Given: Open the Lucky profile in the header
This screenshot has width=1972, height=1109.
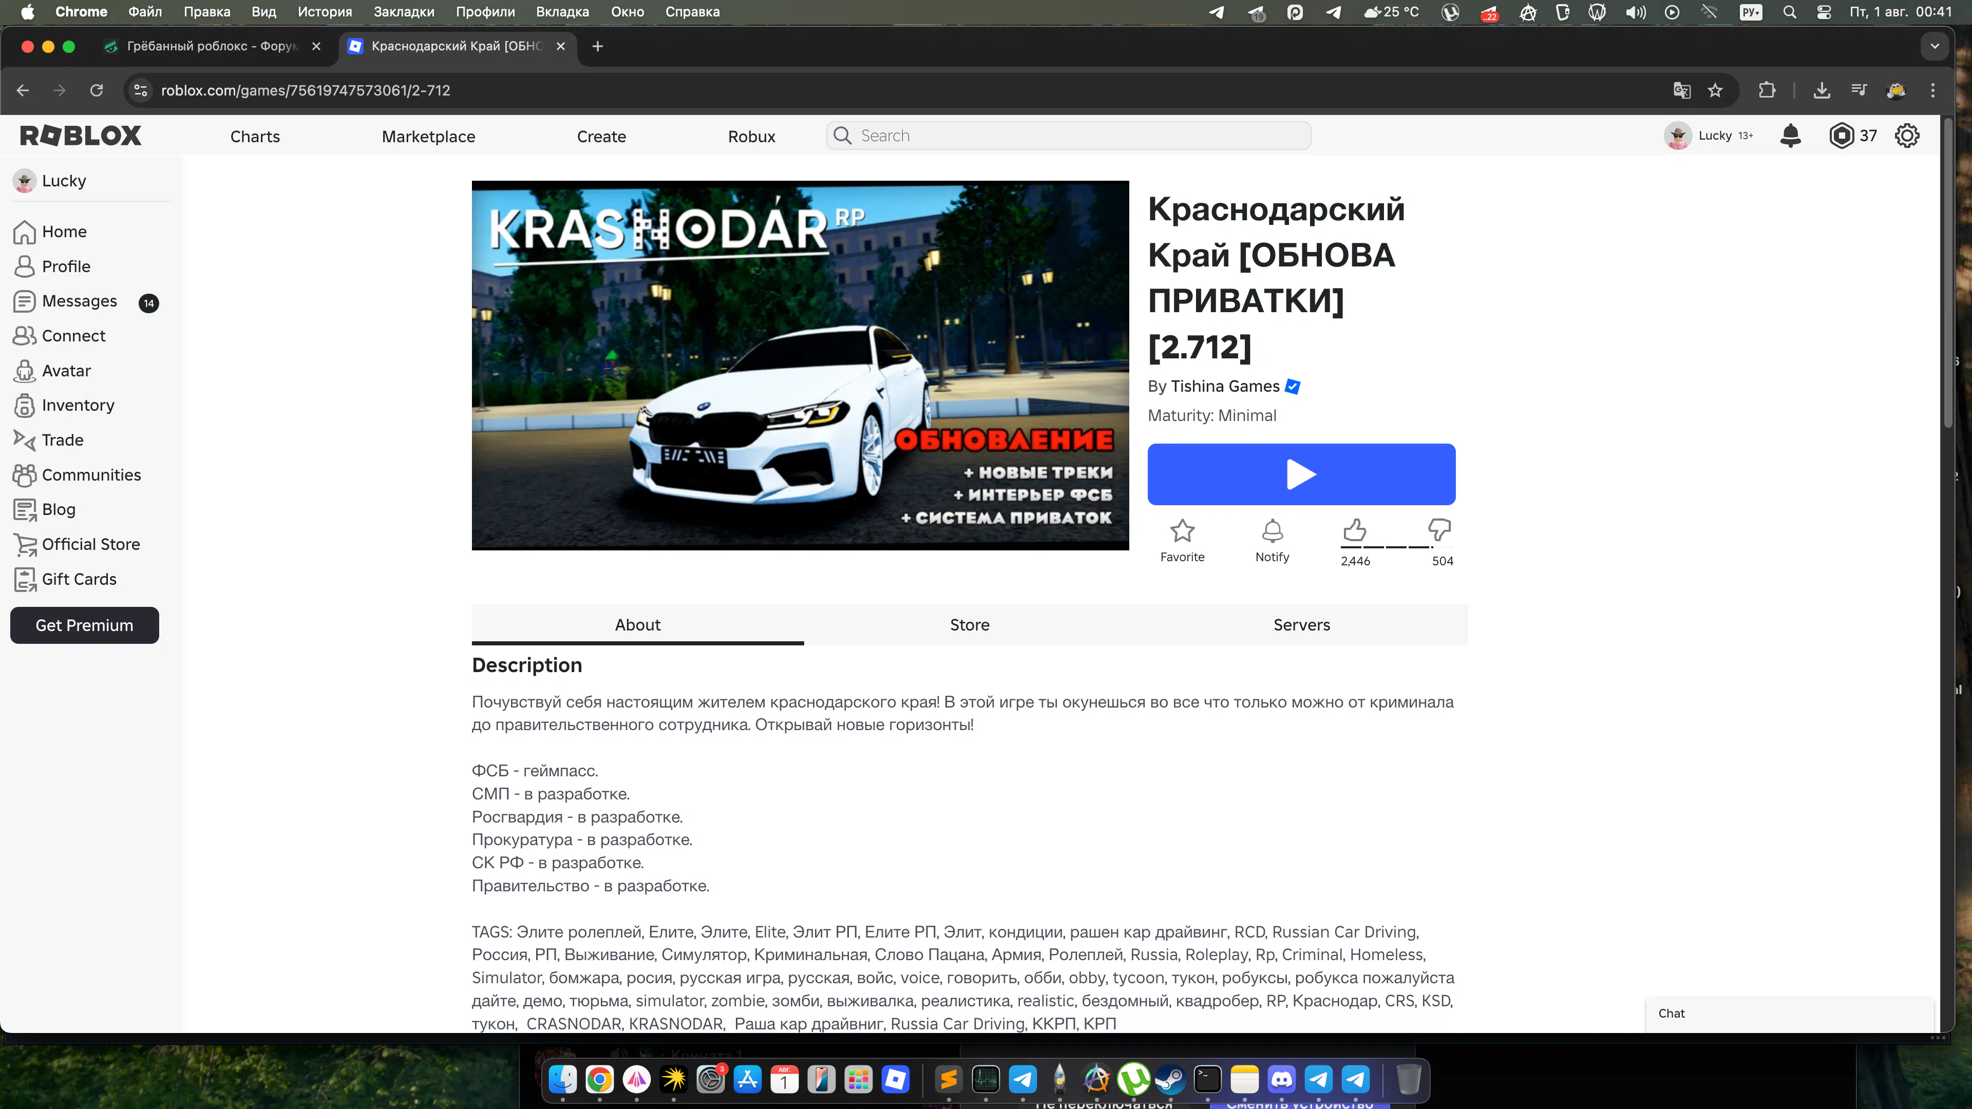Looking at the screenshot, I should (1709, 136).
